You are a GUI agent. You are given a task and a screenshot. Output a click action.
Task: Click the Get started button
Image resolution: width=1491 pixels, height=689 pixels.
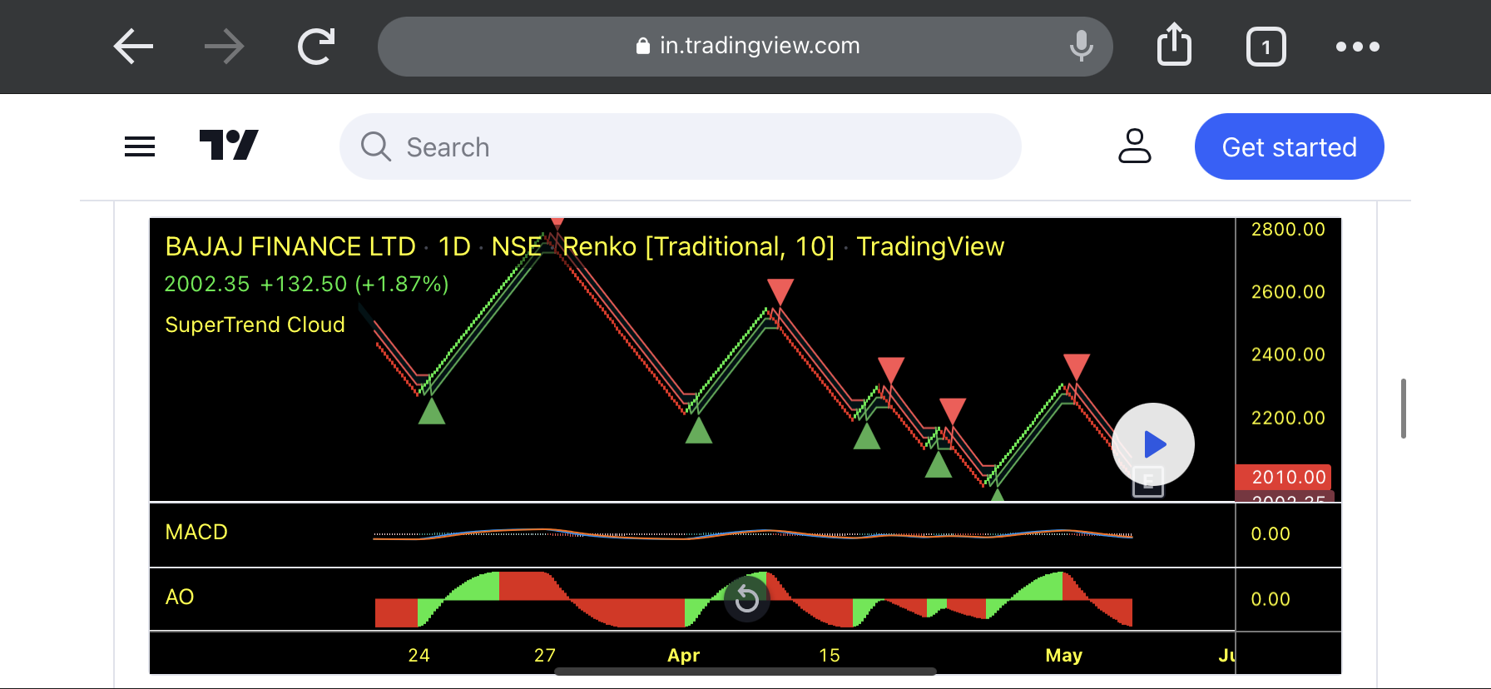click(1290, 146)
